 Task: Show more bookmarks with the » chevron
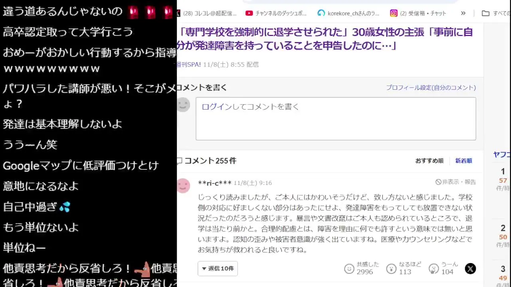click(463, 13)
